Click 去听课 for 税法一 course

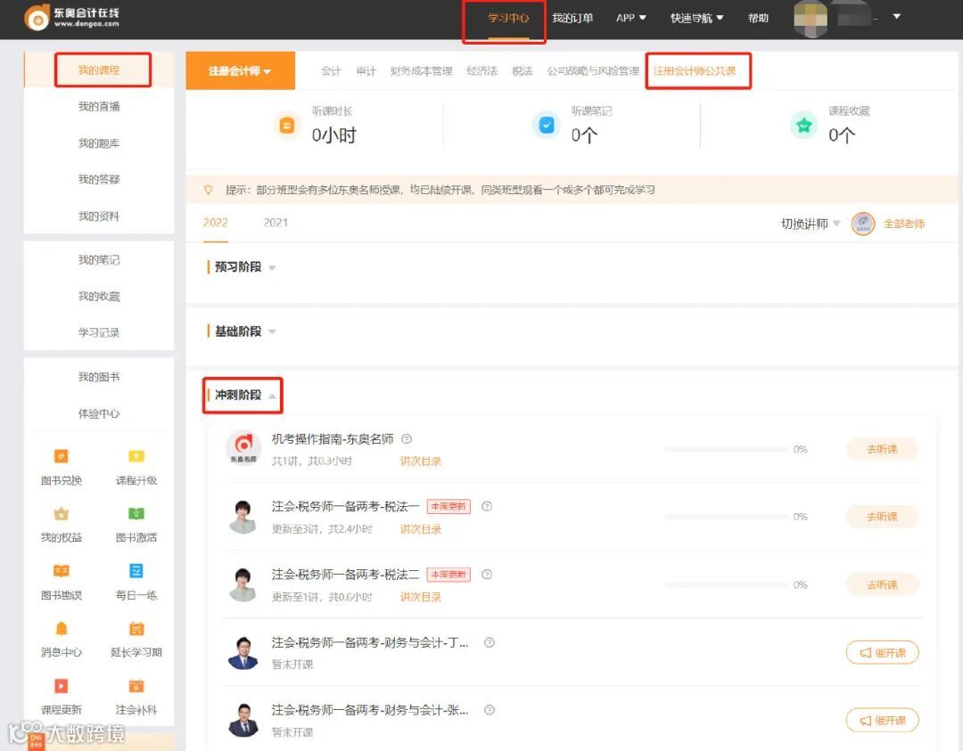882,517
